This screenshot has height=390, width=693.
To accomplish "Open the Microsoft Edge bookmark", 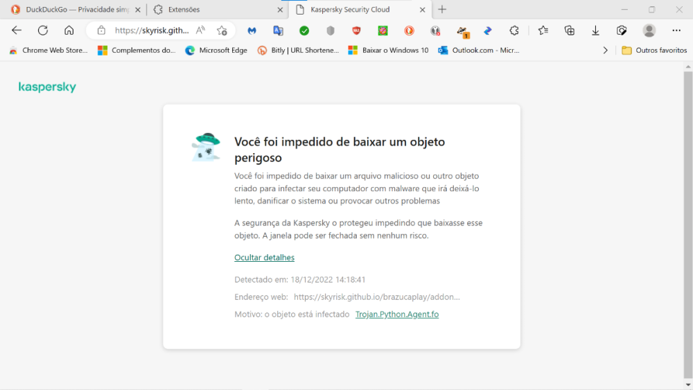I will [x=216, y=51].
